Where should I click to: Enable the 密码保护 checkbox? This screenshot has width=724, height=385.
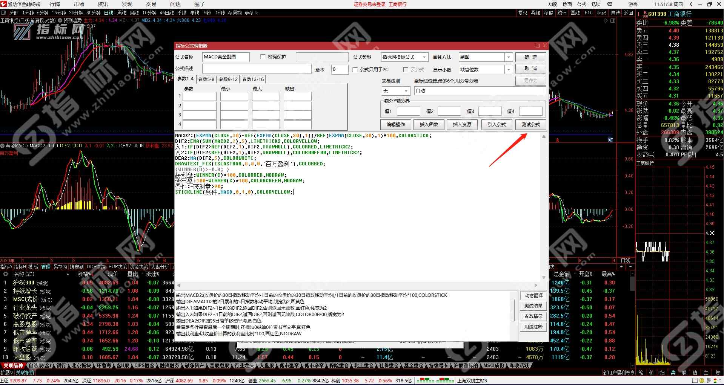263,57
